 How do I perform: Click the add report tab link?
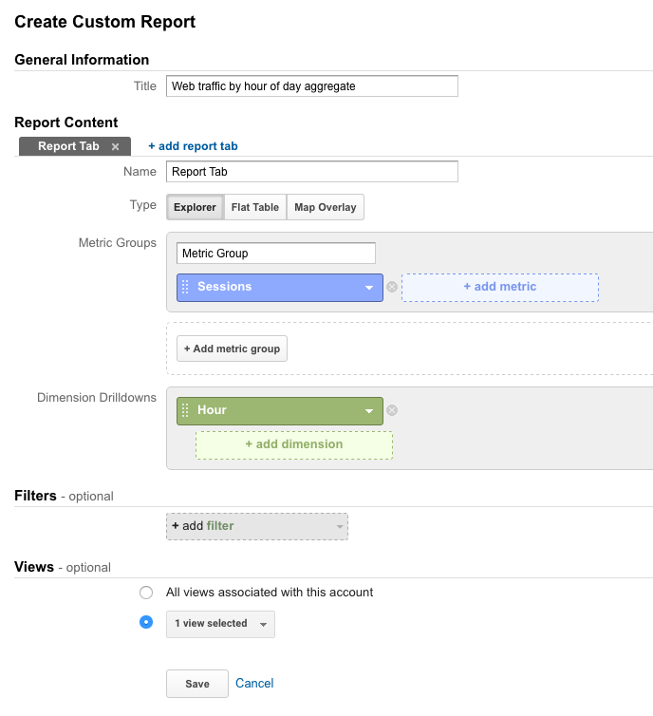point(193,146)
